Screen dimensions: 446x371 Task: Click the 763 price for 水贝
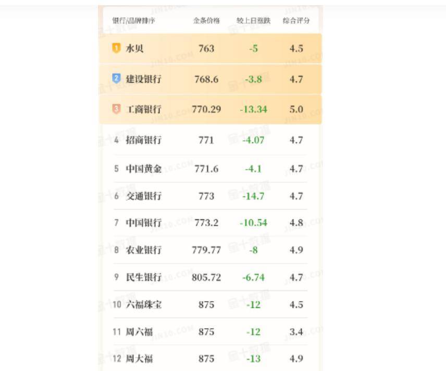pos(206,48)
